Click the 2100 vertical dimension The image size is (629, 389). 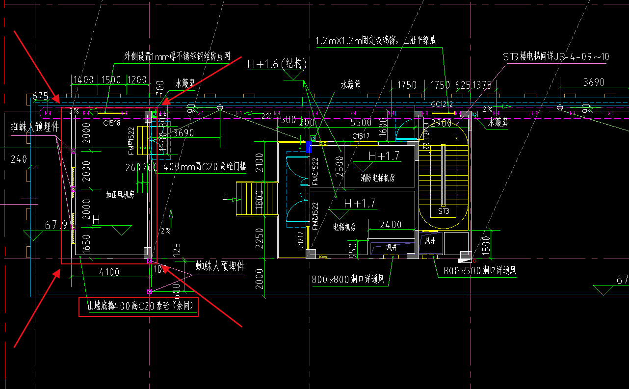[x=260, y=162]
